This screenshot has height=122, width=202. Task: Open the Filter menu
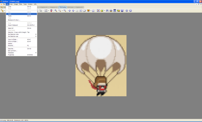tap(21, 4)
